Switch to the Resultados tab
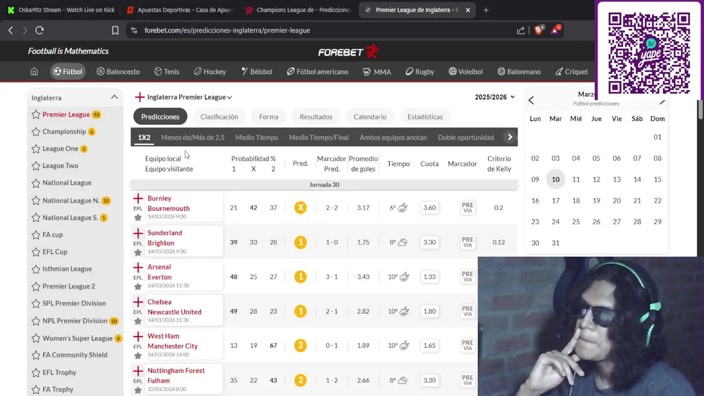Screen dimensions: 704x396 tap(316, 117)
